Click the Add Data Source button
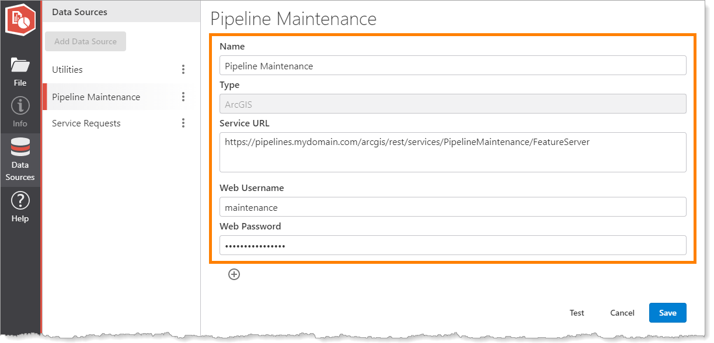Screen dimensions: 714x343 (x=85, y=41)
